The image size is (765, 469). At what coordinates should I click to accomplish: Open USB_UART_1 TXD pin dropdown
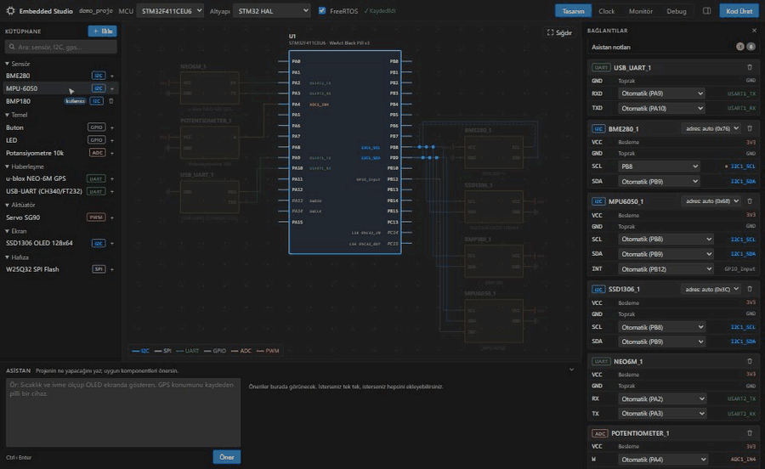[661, 108]
